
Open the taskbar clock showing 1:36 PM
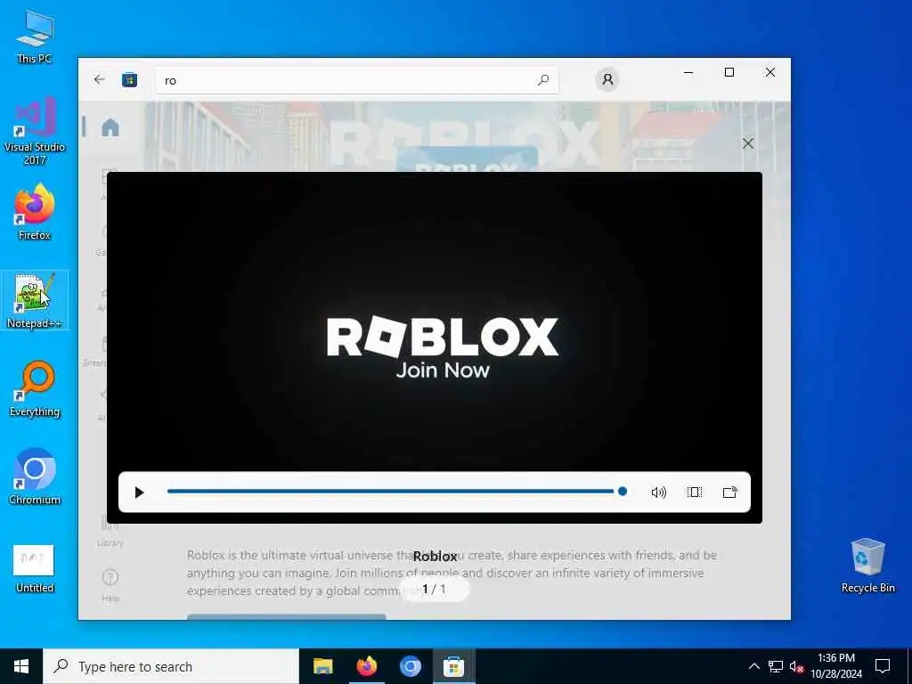[836, 666]
